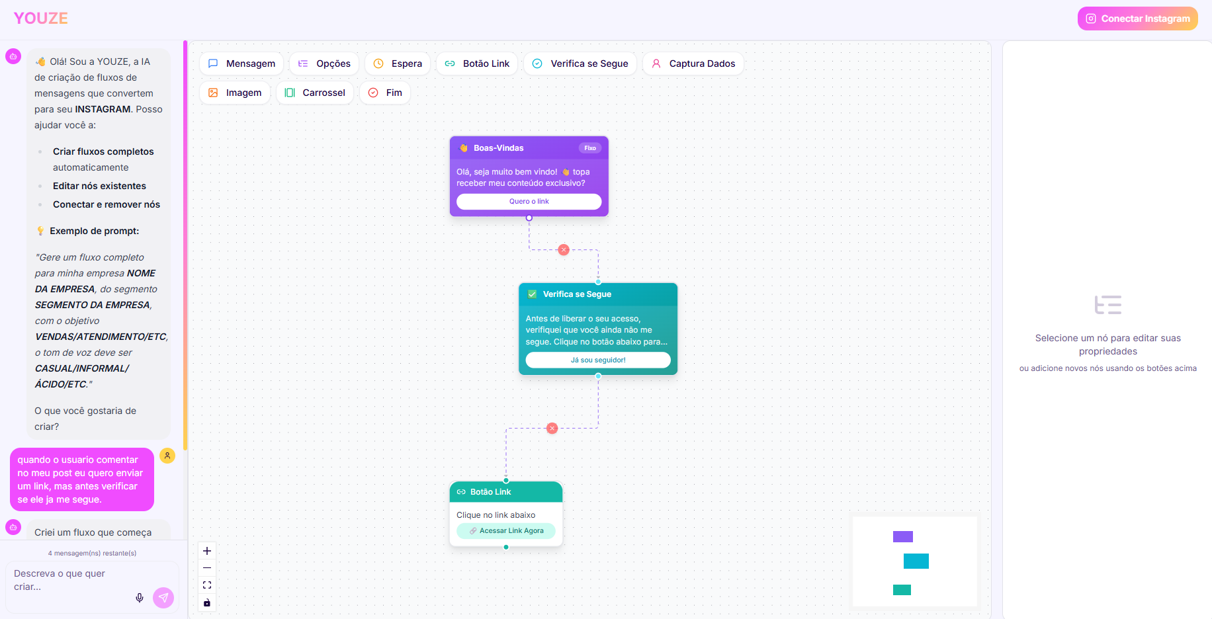Click the Boas-Vindas output connection handle
This screenshot has width=1212, height=619.
click(x=529, y=218)
